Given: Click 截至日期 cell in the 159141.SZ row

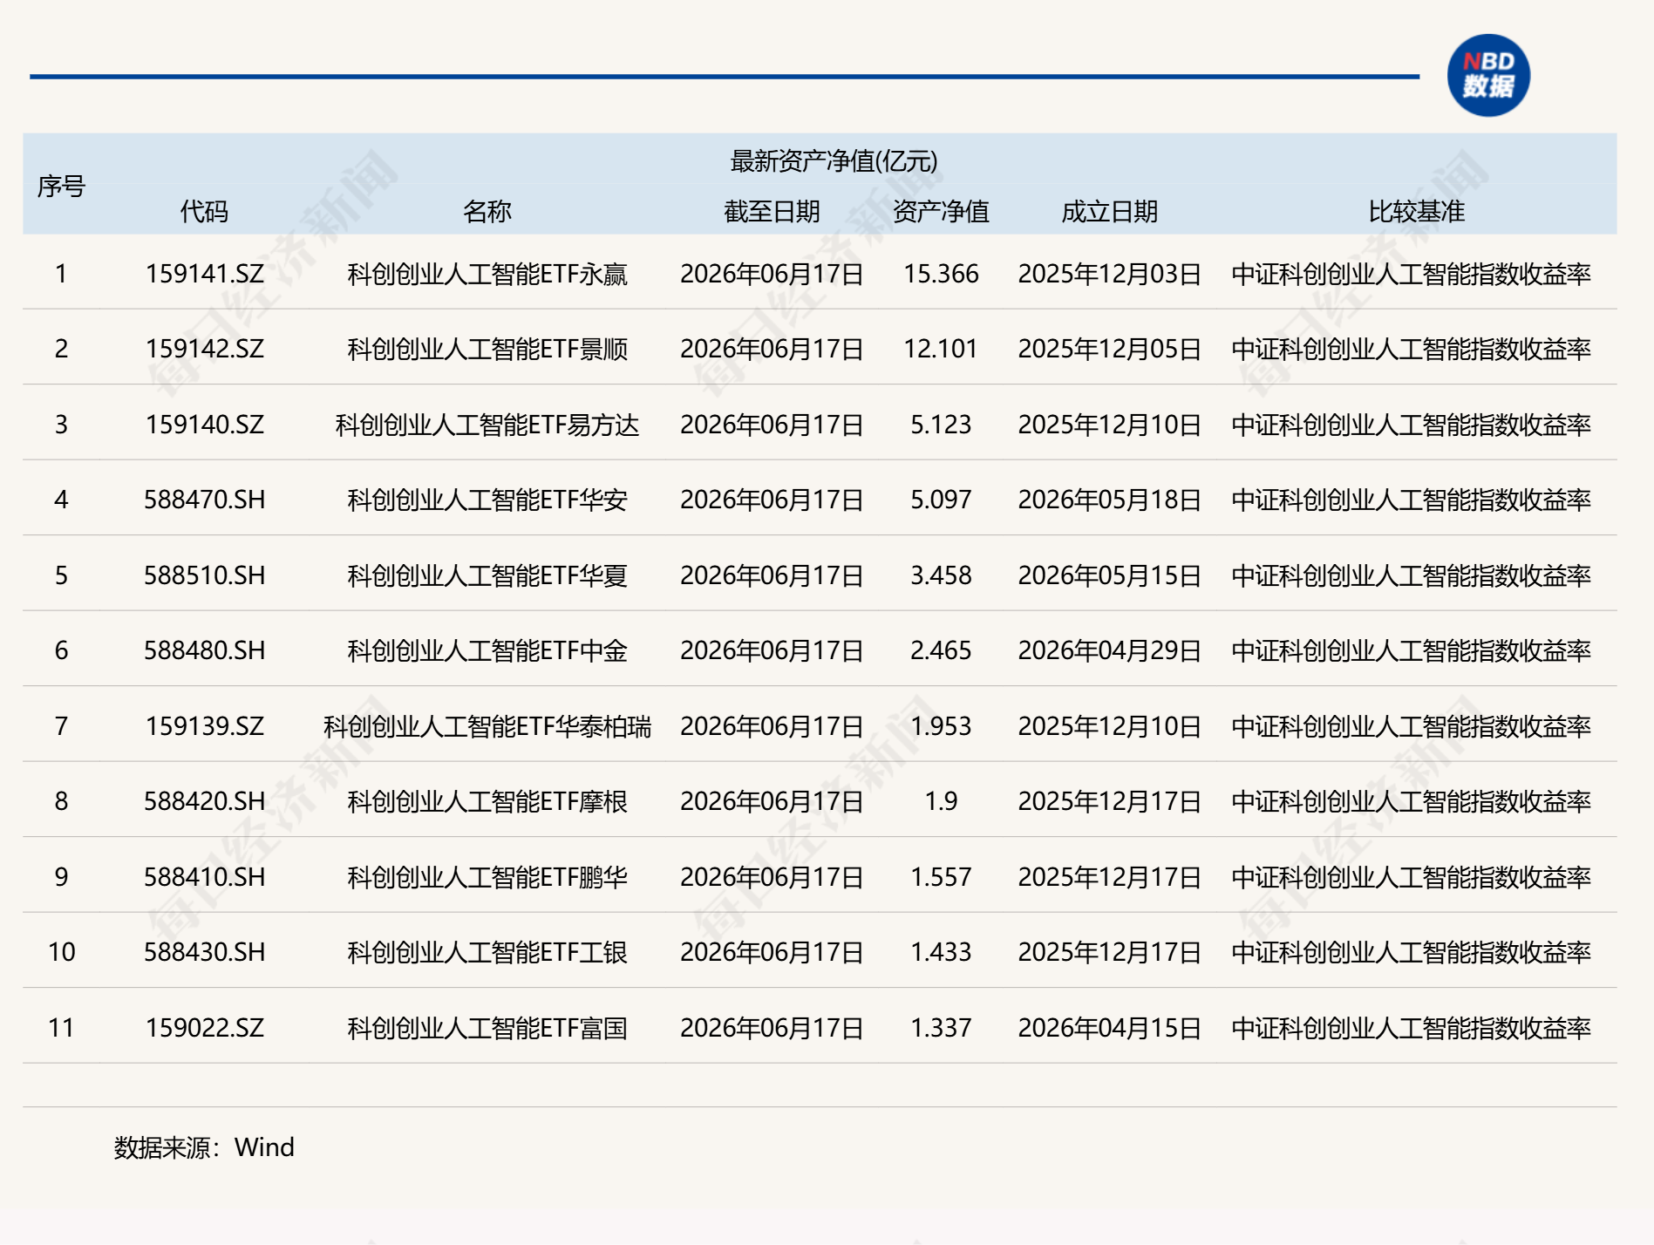Looking at the screenshot, I should [772, 274].
